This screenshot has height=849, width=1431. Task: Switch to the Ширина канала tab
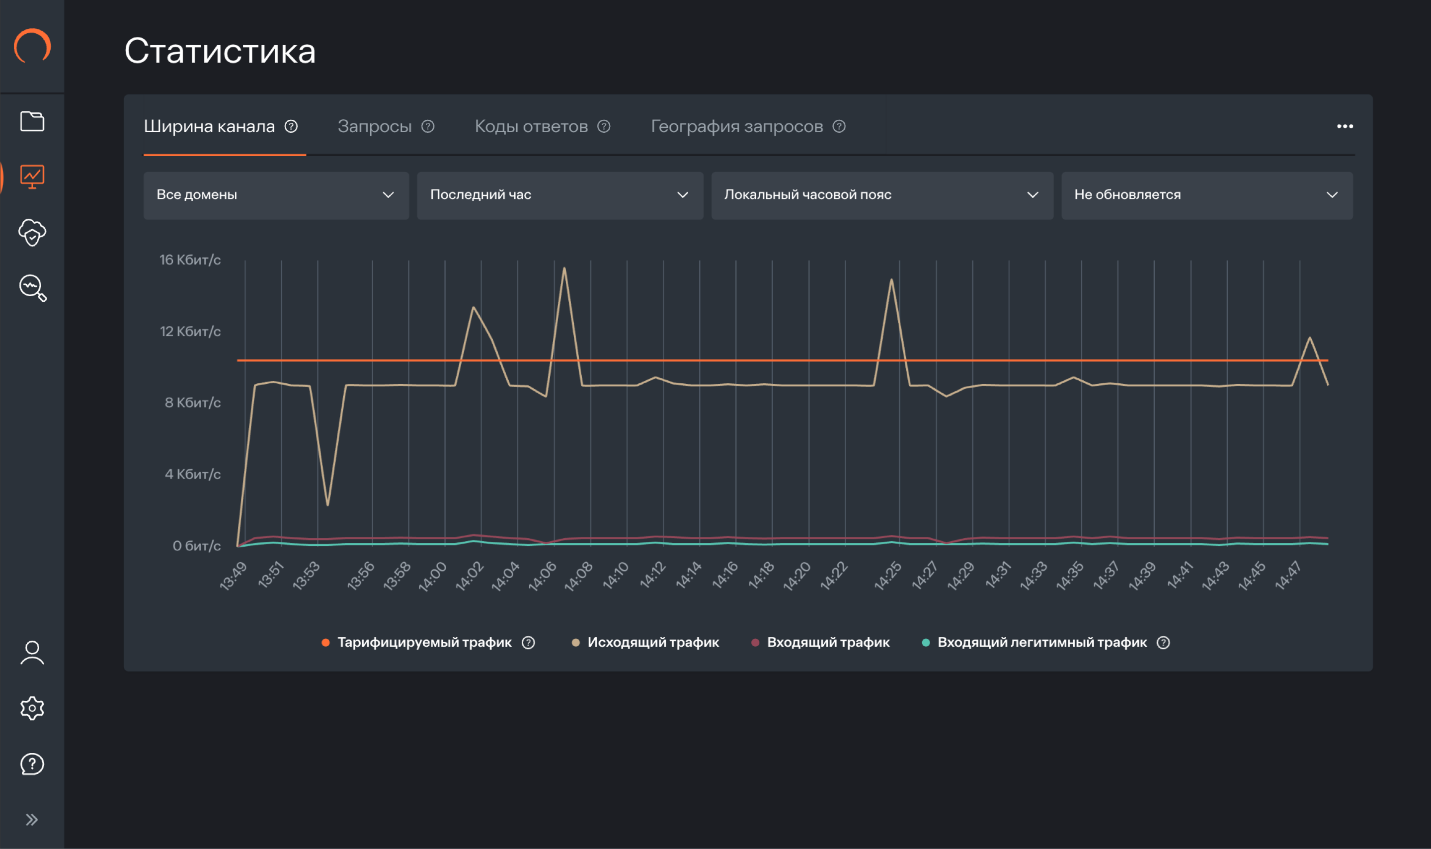[x=209, y=126]
